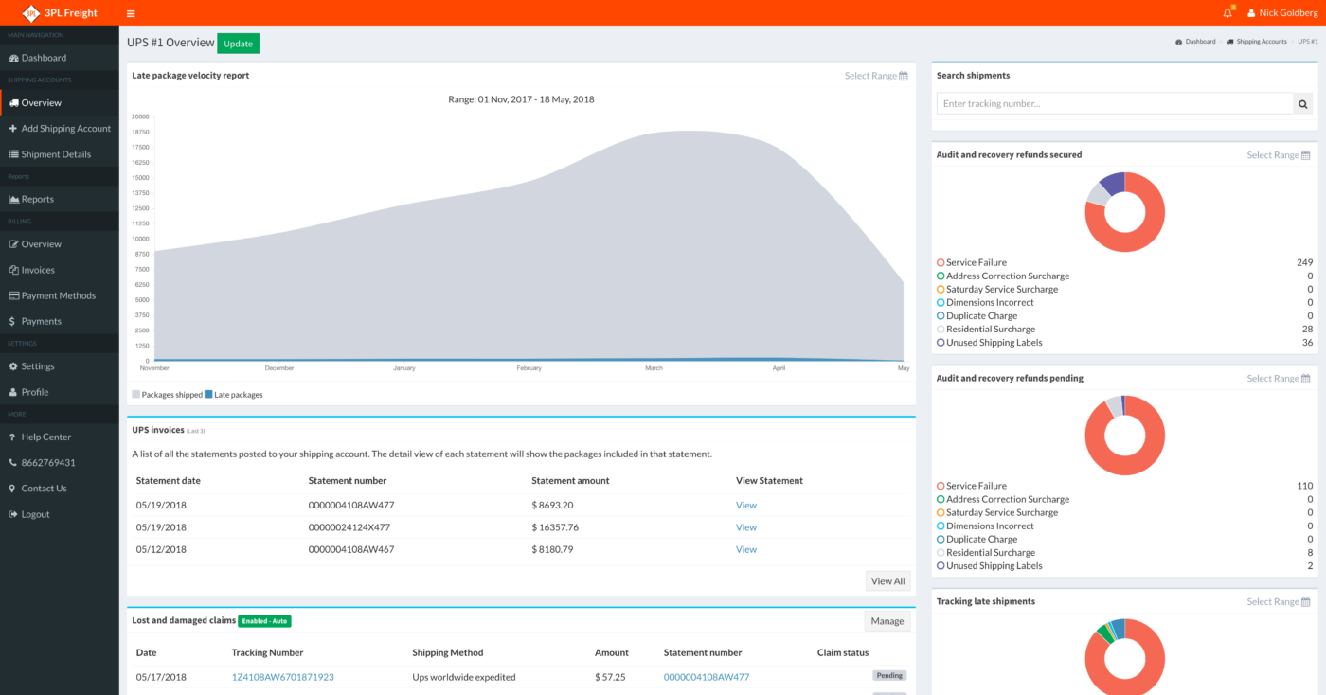Viewport: 1326px width, 695px height.
Task: Click the edit icon for billing Overview
Action: (x=13, y=244)
